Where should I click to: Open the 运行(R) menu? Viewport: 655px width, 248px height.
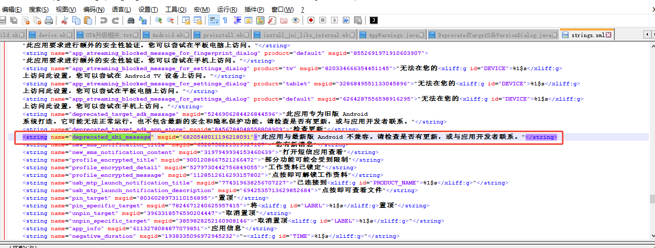(227, 10)
